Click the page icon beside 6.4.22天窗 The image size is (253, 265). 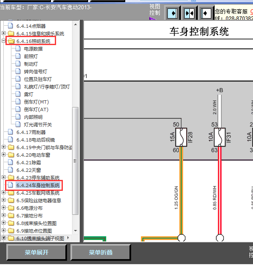[x=11, y=170]
